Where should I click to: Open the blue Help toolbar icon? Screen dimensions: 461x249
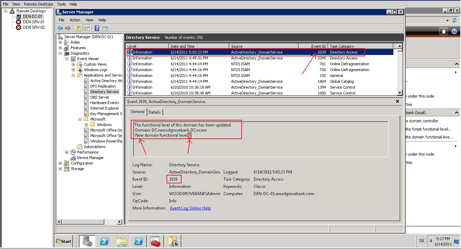(x=97, y=29)
